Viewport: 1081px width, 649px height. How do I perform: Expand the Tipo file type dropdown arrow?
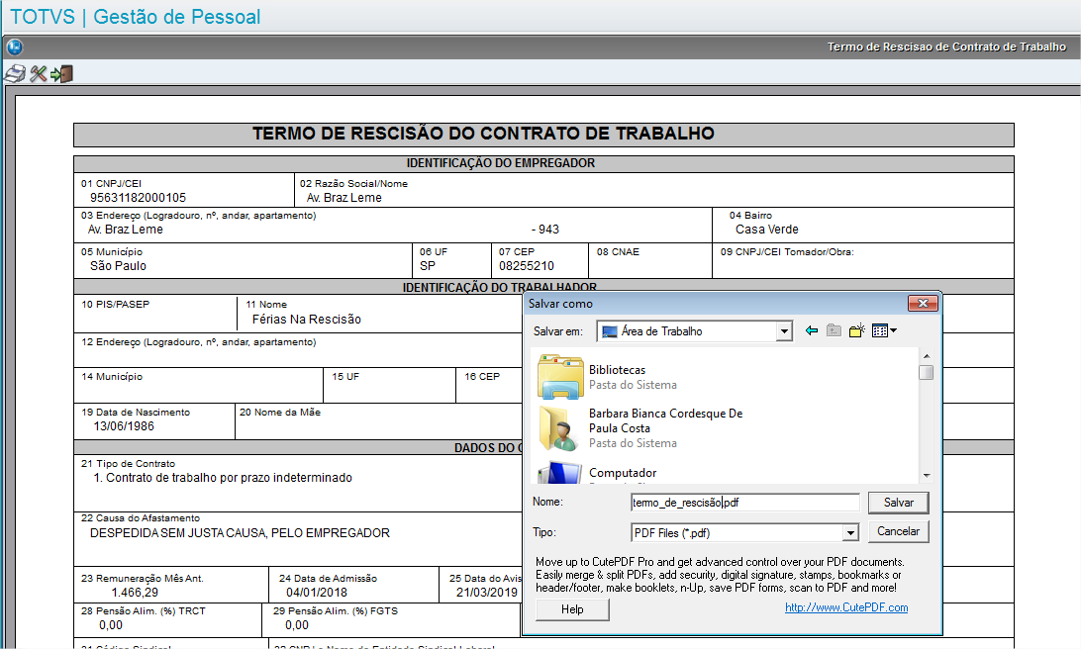pos(850,532)
